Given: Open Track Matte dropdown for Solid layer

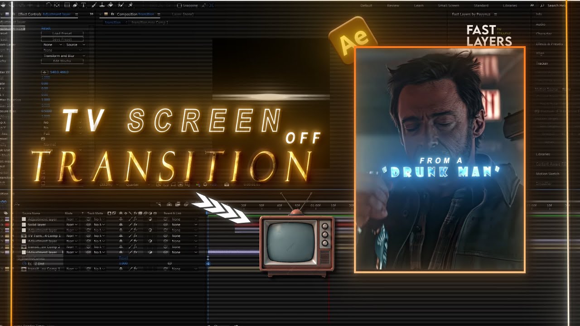Looking at the screenshot, I should point(99,225).
